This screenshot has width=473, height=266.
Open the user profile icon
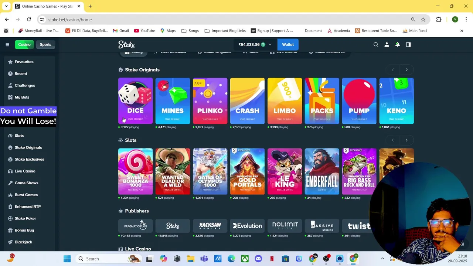click(x=387, y=45)
